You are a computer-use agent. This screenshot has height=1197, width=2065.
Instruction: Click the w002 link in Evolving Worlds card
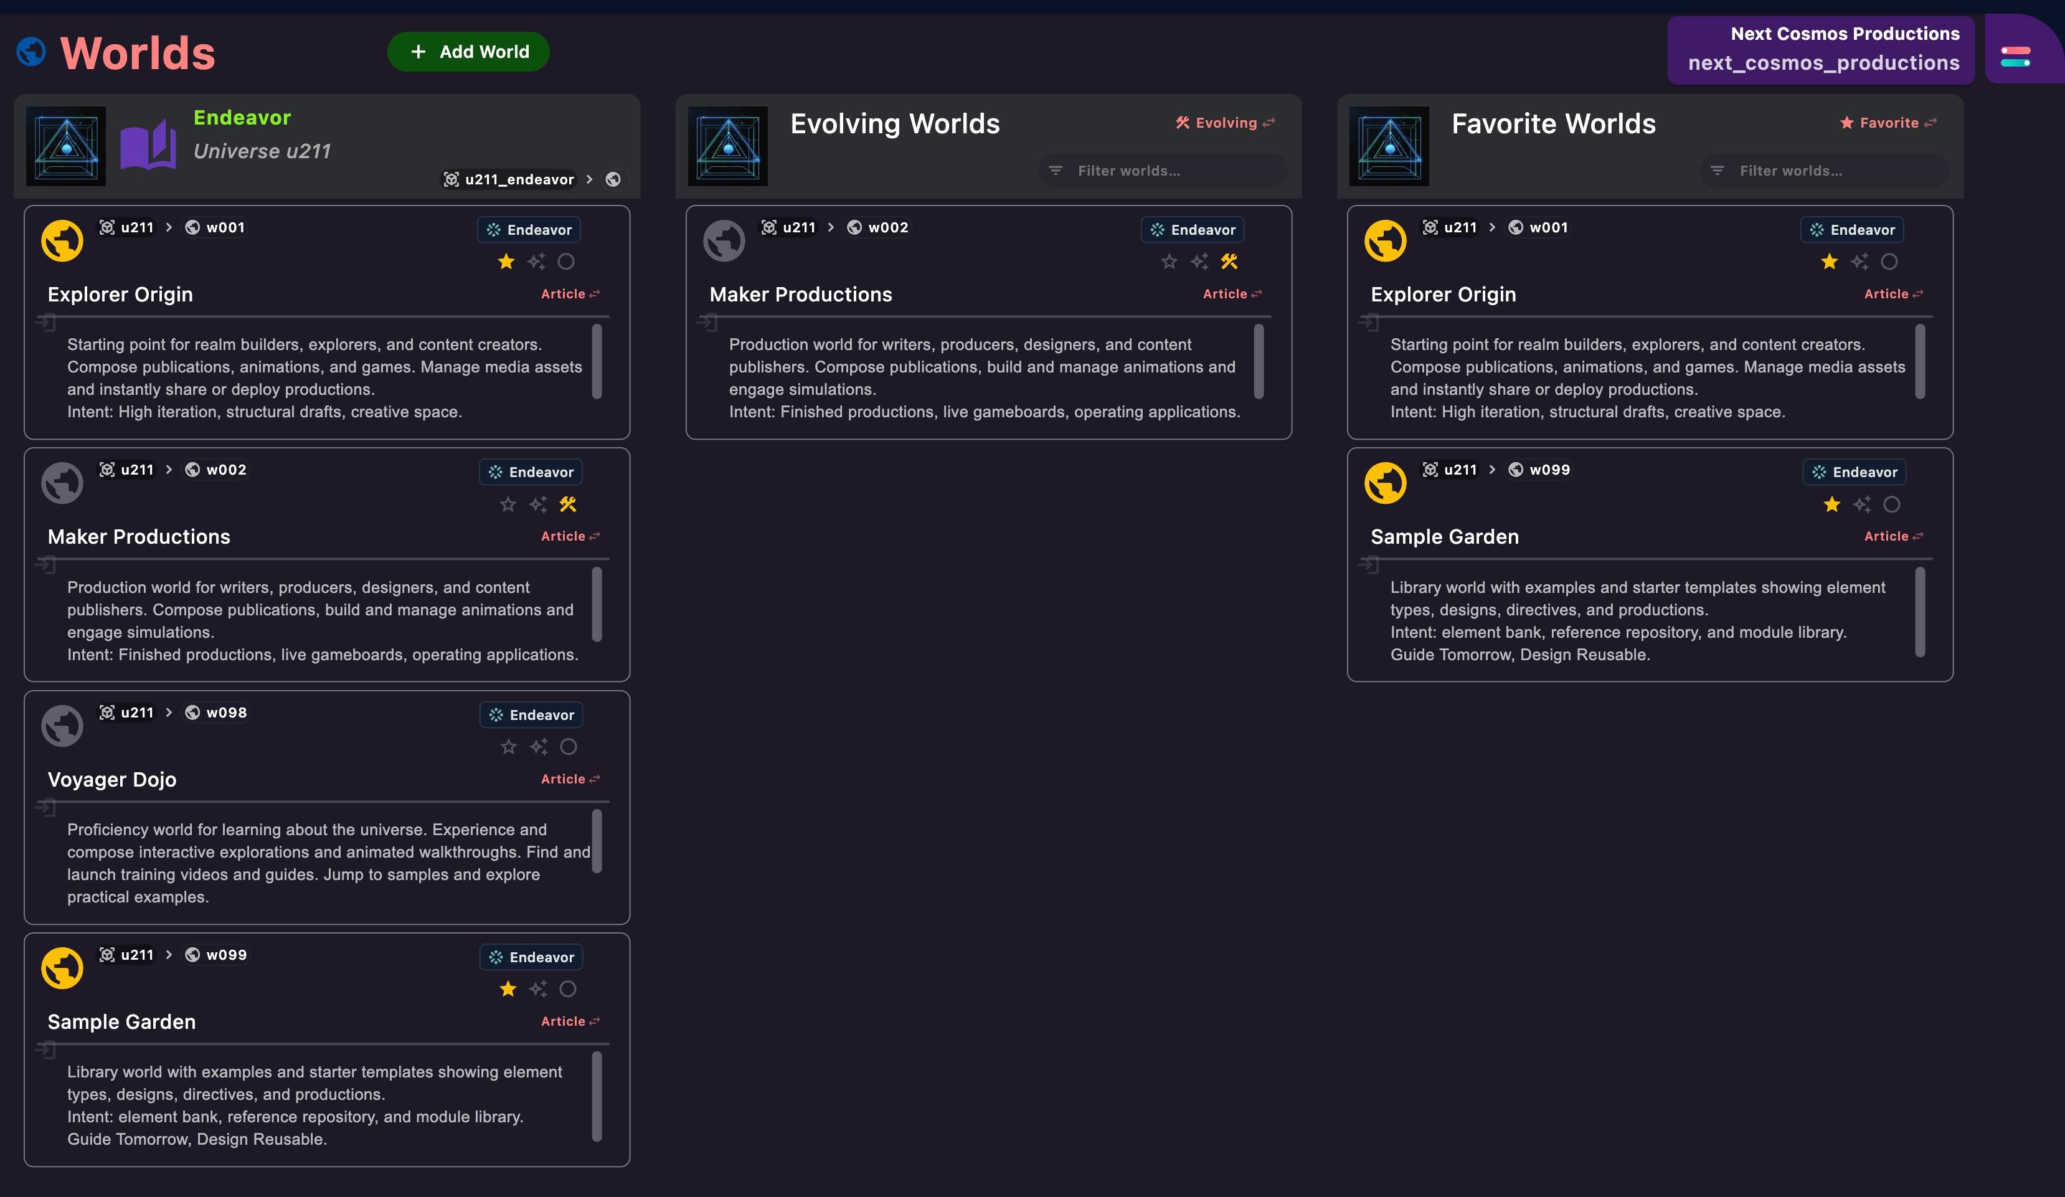click(x=877, y=227)
